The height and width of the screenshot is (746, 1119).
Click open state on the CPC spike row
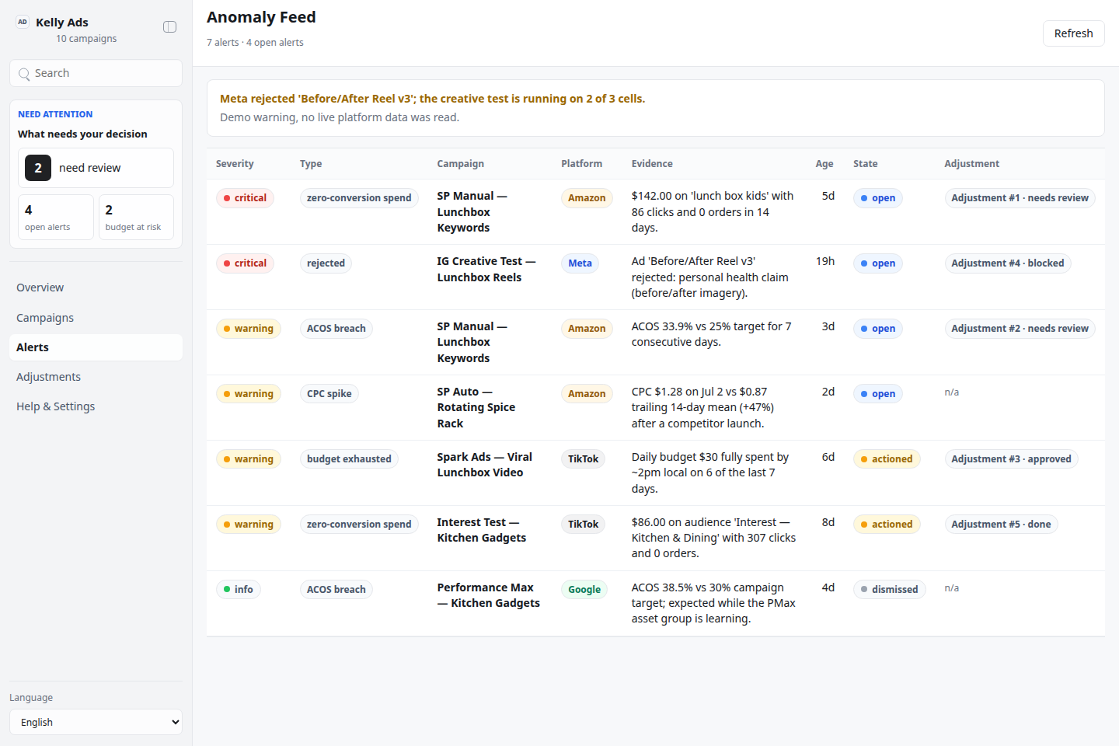click(878, 394)
